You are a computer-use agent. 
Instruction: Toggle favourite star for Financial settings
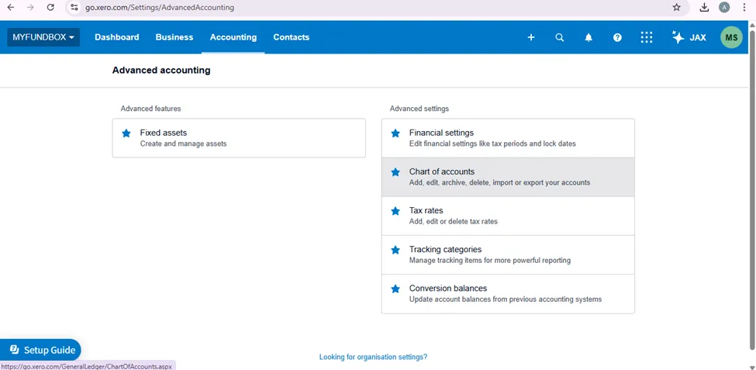(x=395, y=133)
